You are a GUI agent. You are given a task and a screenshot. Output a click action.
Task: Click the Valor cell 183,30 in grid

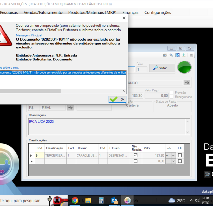(154, 155)
